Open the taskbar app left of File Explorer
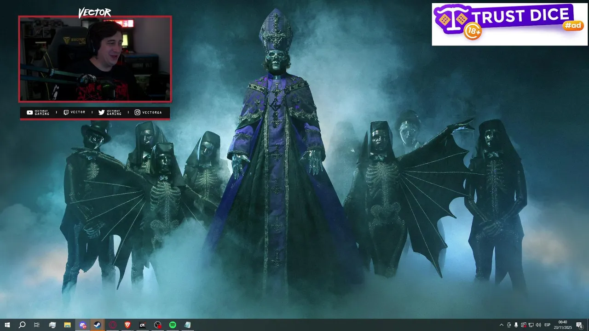589x331 pixels. 52,325
